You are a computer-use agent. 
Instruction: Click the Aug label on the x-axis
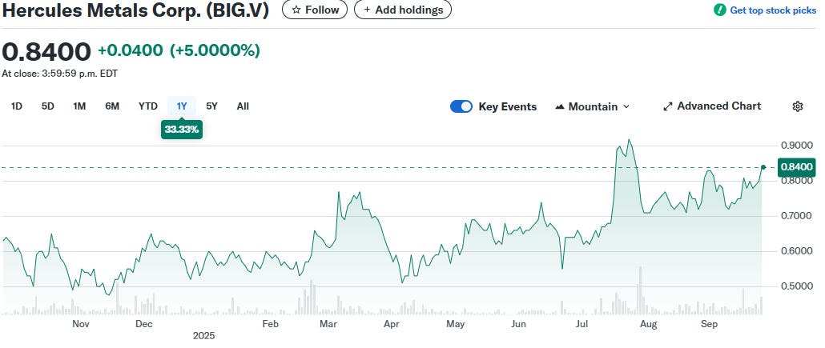(648, 324)
